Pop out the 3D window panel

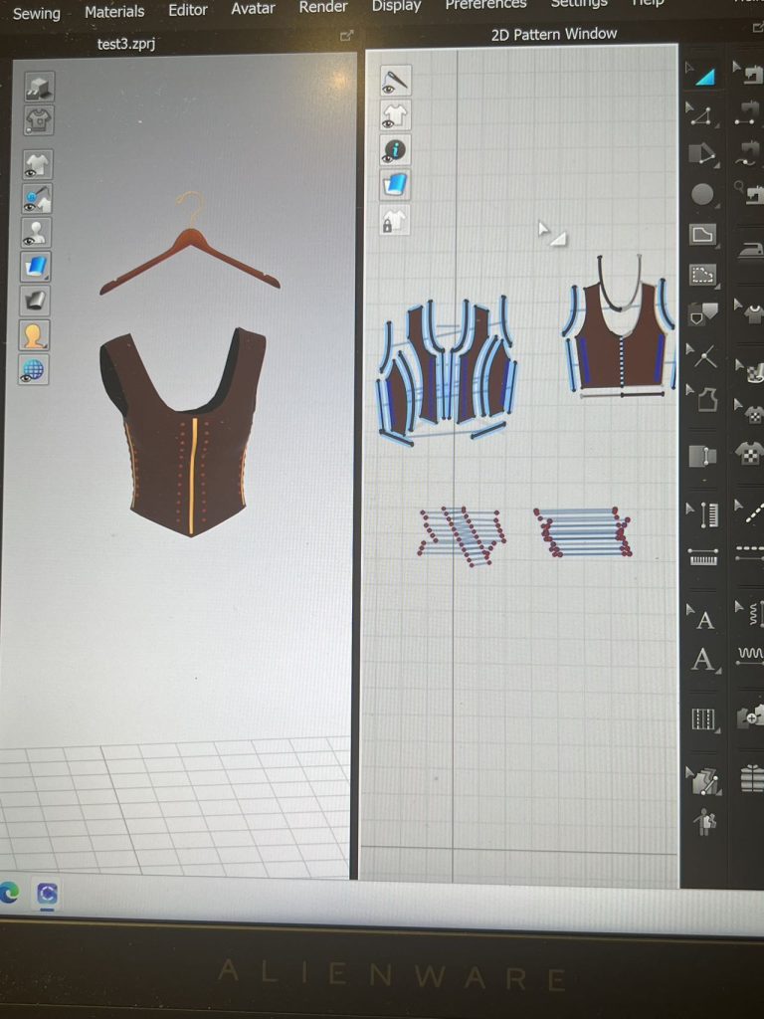click(x=346, y=36)
